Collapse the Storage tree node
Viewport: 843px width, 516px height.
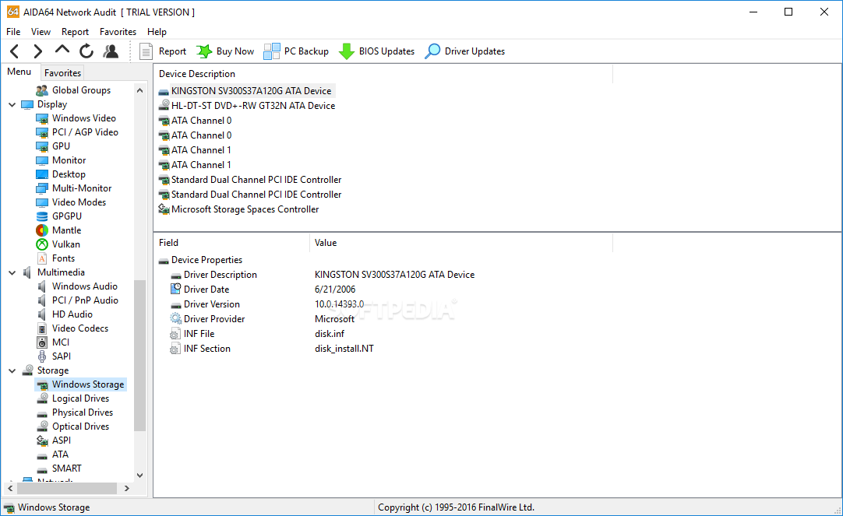12,371
